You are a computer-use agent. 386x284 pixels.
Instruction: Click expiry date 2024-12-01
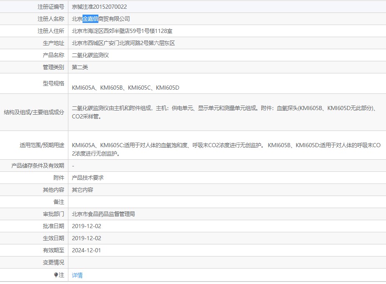86,250
